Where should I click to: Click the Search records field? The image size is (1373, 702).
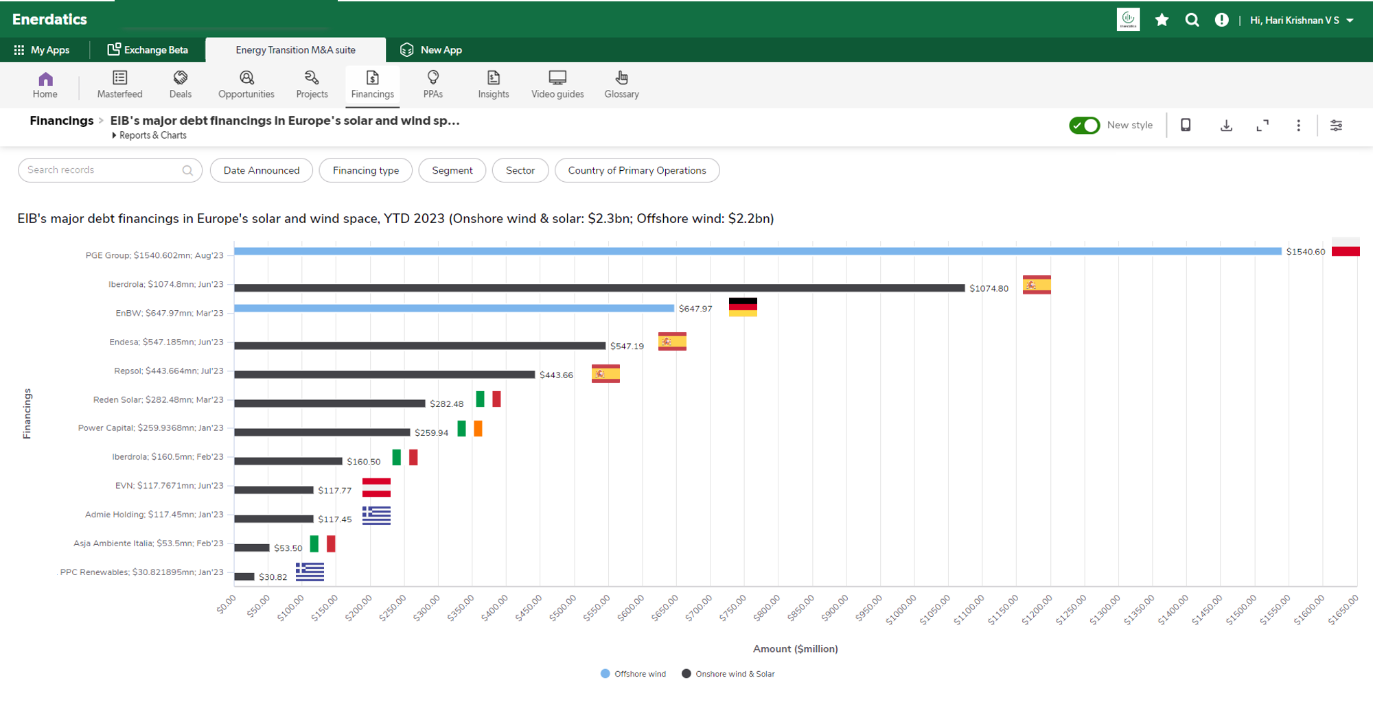click(103, 170)
